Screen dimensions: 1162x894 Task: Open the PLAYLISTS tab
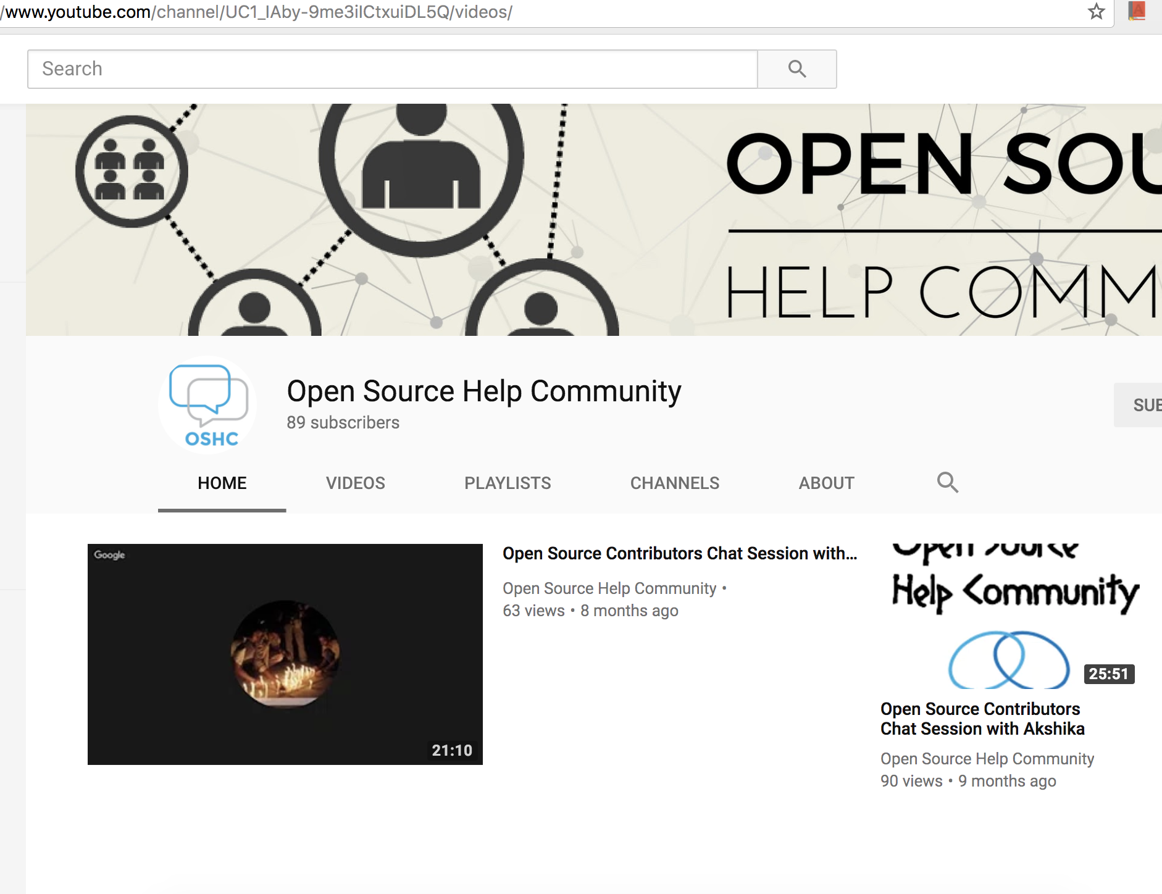tap(508, 483)
